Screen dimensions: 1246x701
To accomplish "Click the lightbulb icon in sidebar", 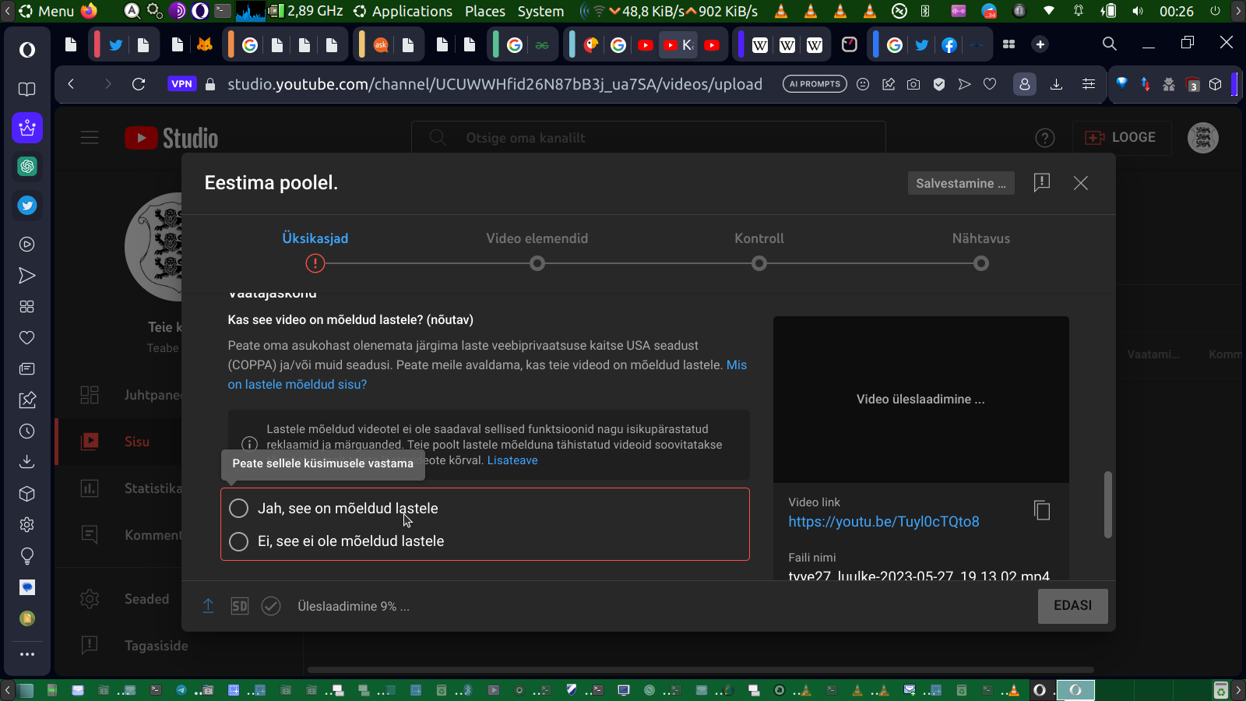I will point(27,556).
